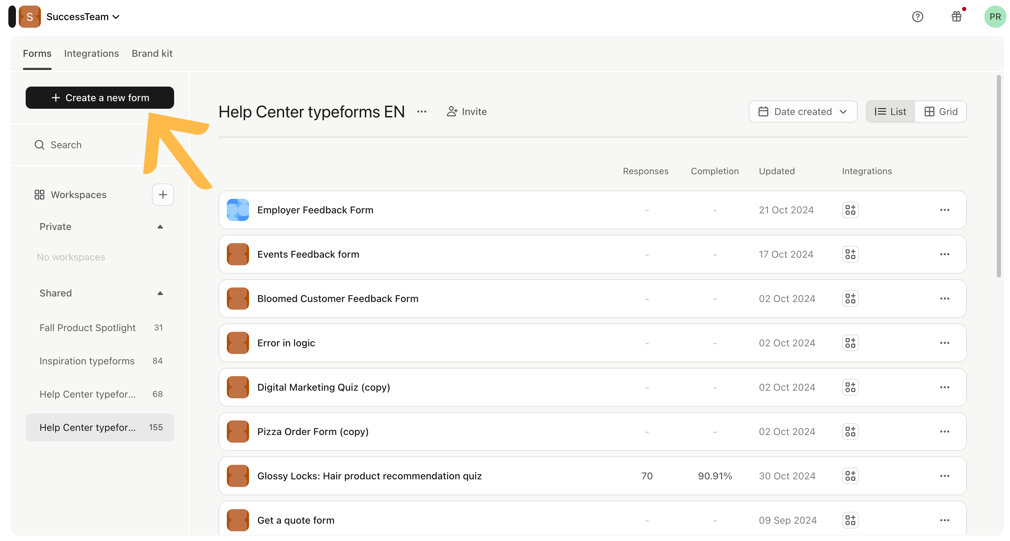1010x541 pixels.
Task: Open more options for Error in logic
Action: coord(944,343)
